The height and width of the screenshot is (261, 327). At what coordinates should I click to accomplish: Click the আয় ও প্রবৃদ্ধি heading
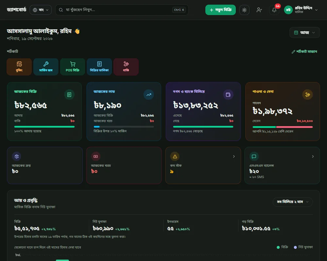click(26, 200)
